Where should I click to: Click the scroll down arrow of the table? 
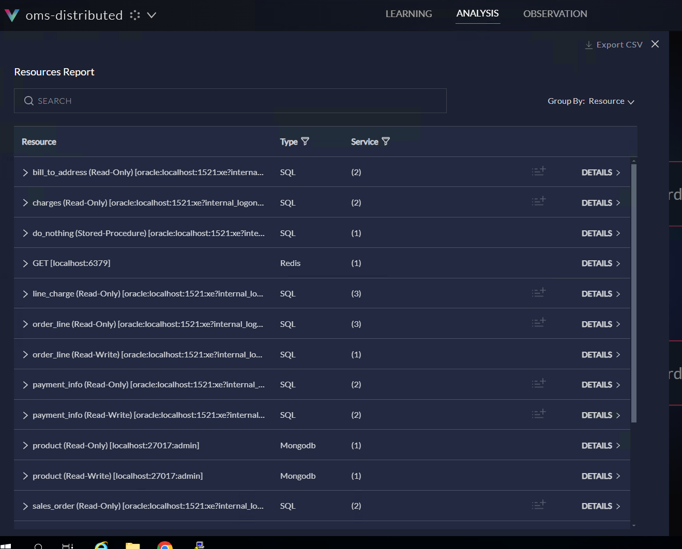point(634,526)
